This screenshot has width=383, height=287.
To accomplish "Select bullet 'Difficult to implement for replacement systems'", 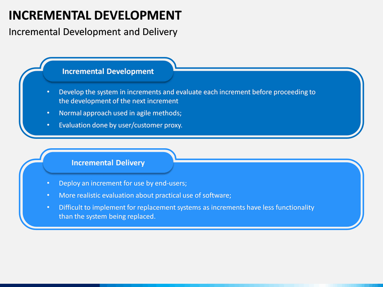I will pyautogui.click(x=187, y=212).
